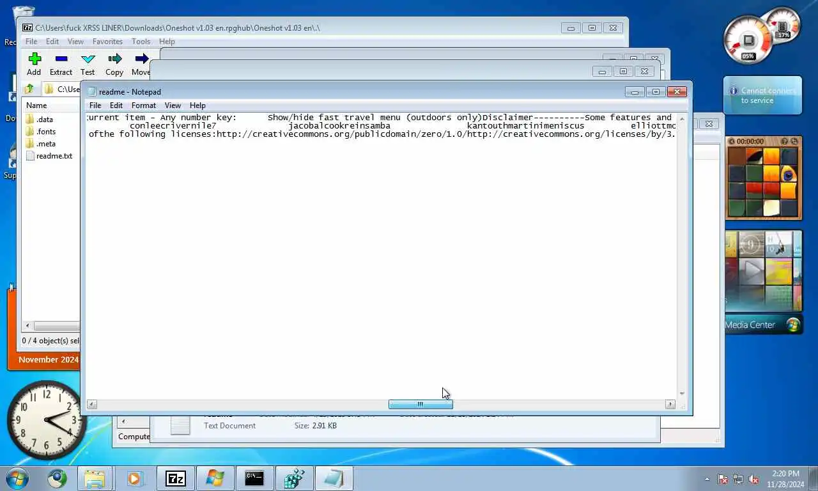Click Notepad horizontal scroll left arrow
The height and width of the screenshot is (491, 818).
(x=92, y=404)
